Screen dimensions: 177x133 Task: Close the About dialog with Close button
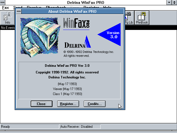pyautogui.click(x=41, y=104)
